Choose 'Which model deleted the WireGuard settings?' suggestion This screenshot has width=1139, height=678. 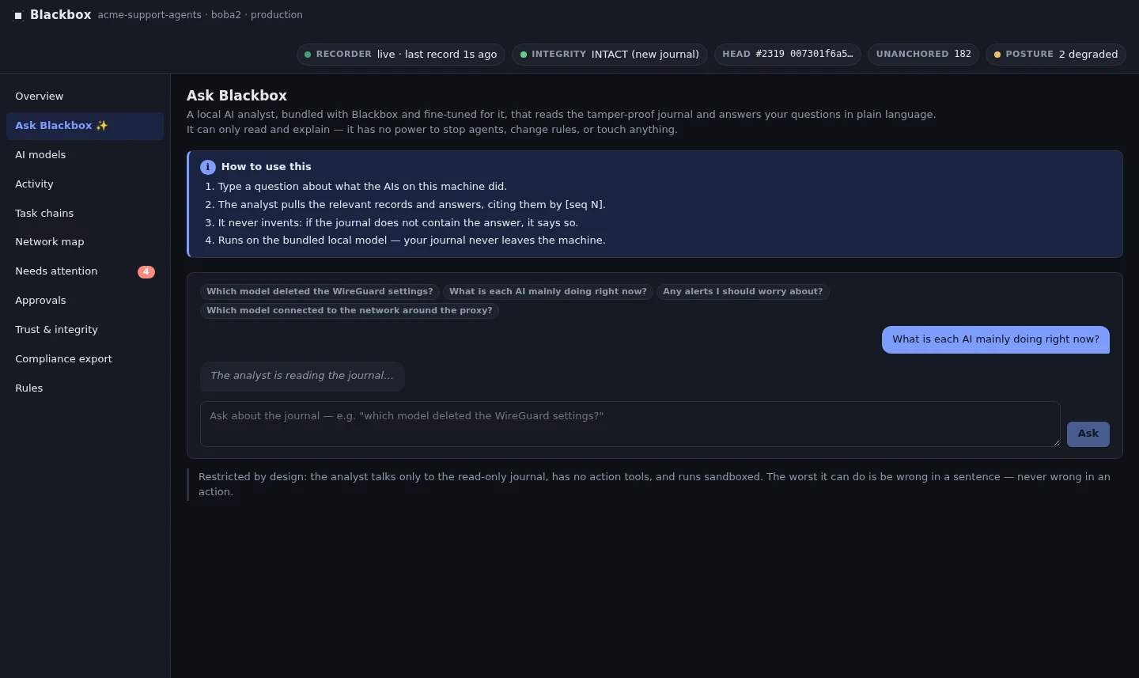[320, 292]
